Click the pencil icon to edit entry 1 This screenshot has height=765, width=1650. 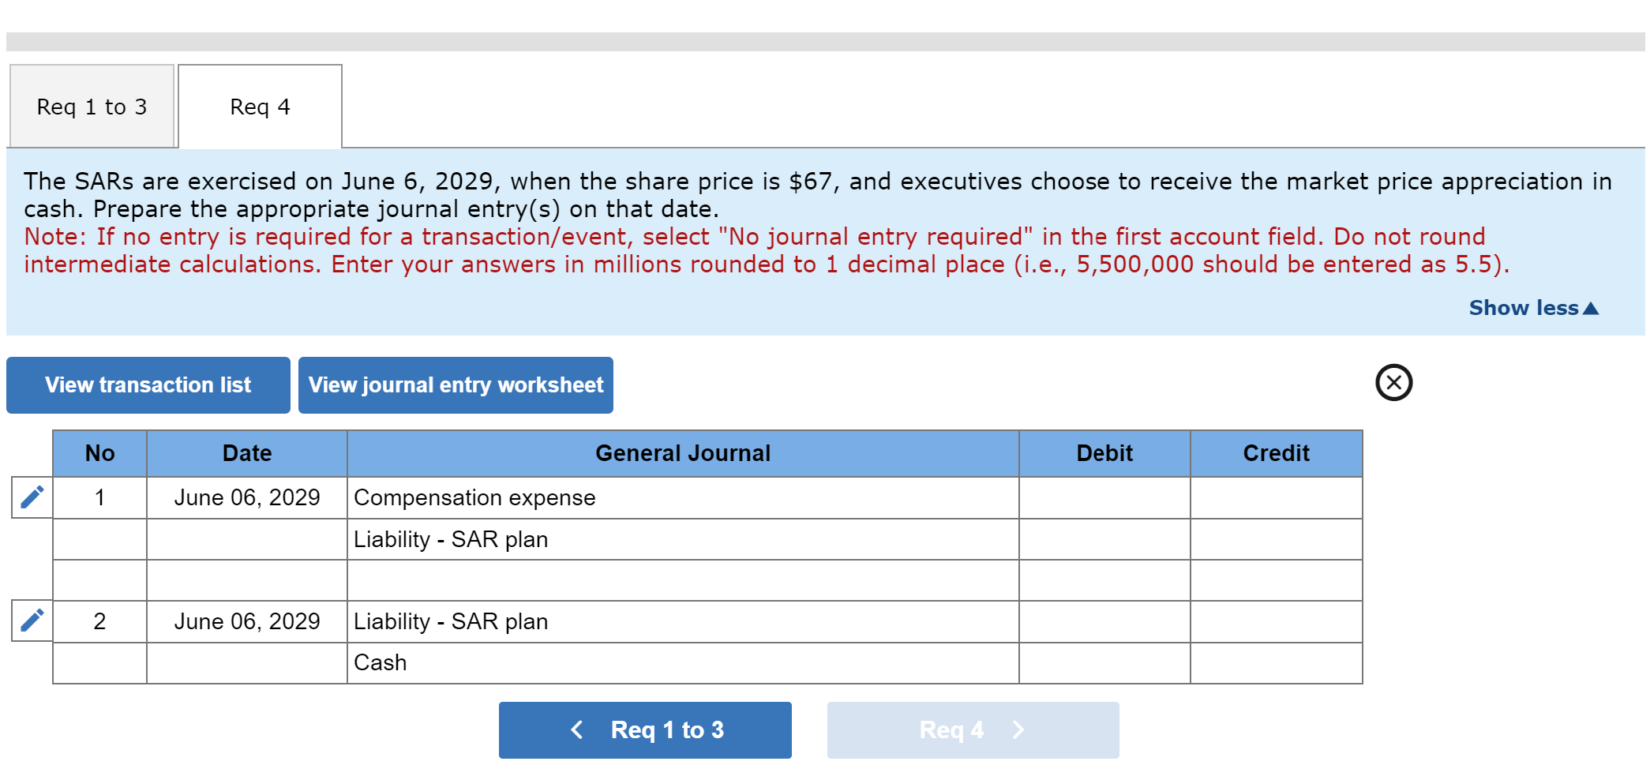coord(31,497)
